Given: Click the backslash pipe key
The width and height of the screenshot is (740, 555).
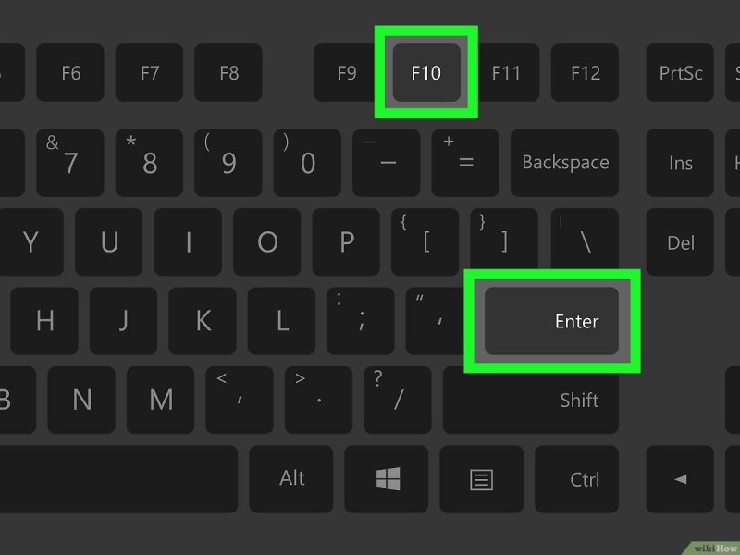Looking at the screenshot, I should pyautogui.click(x=585, y=242).
